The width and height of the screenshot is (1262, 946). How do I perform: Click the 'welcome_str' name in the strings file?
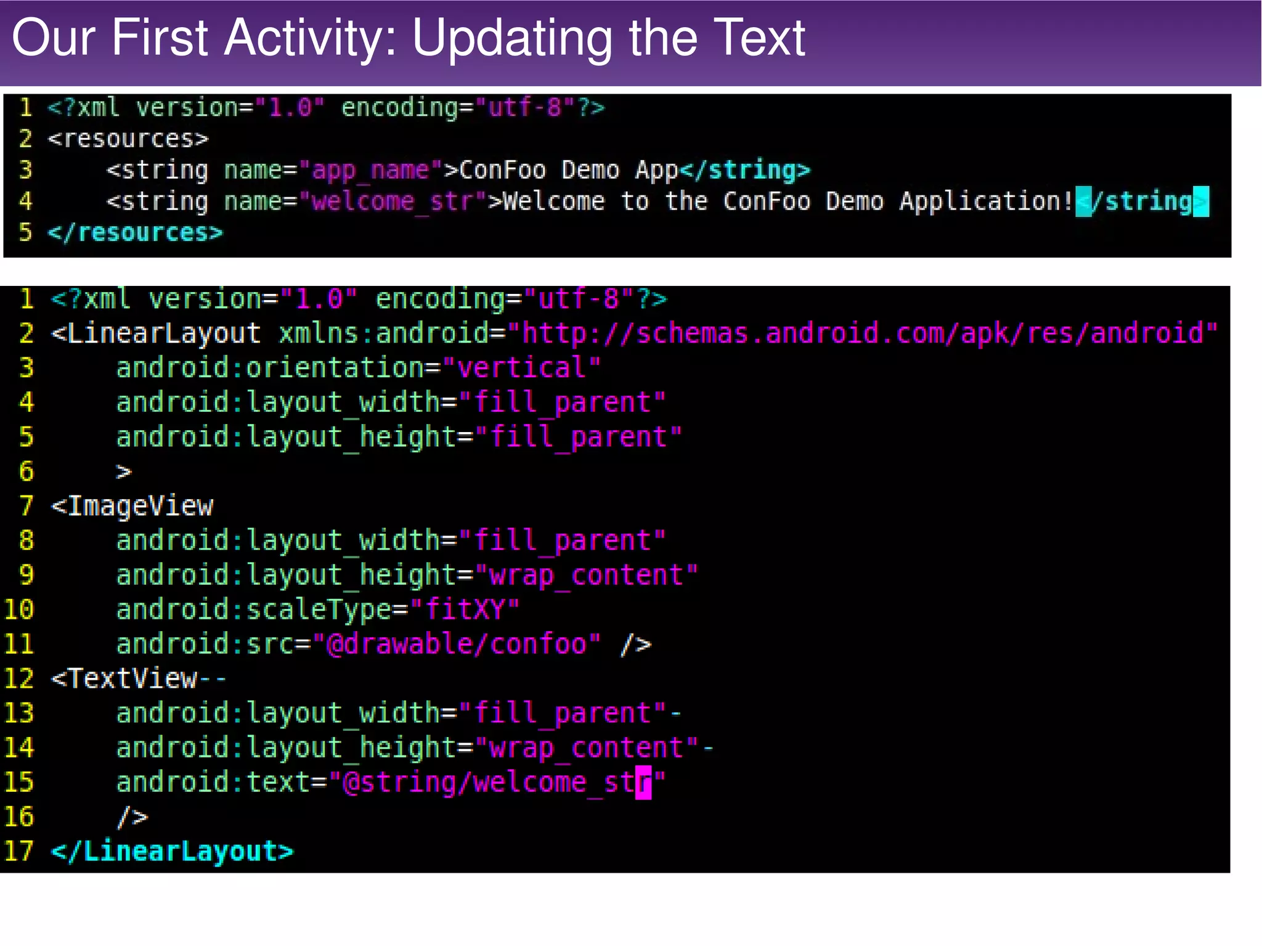tap(392, 202)
